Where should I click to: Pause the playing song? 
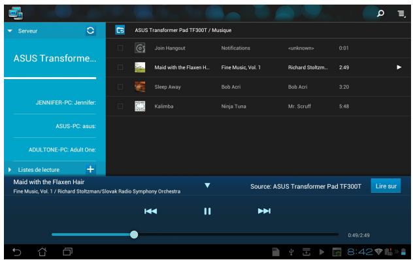pyautogui.click(x=207, y=211)
